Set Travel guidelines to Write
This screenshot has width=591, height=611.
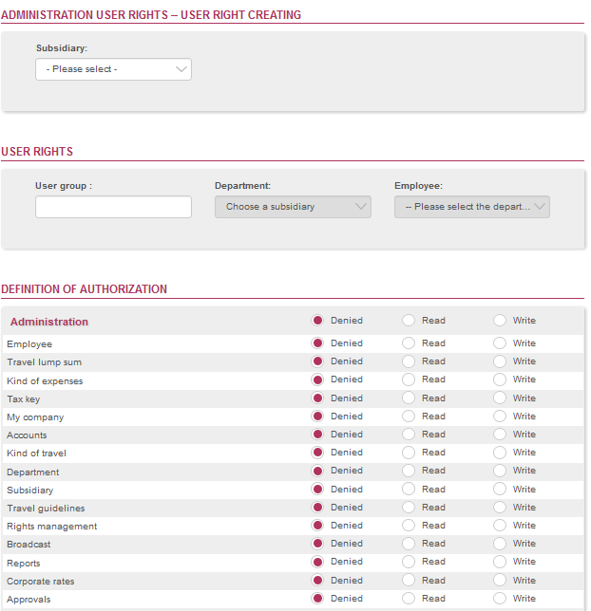point(499,508)
